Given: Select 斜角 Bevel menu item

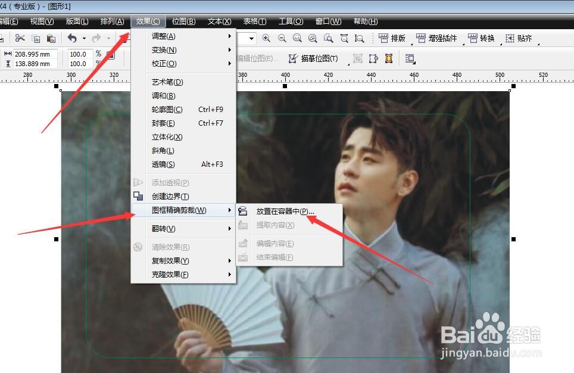Looking at the screenshot, I should pyautogui.click(x=183, y=151).
